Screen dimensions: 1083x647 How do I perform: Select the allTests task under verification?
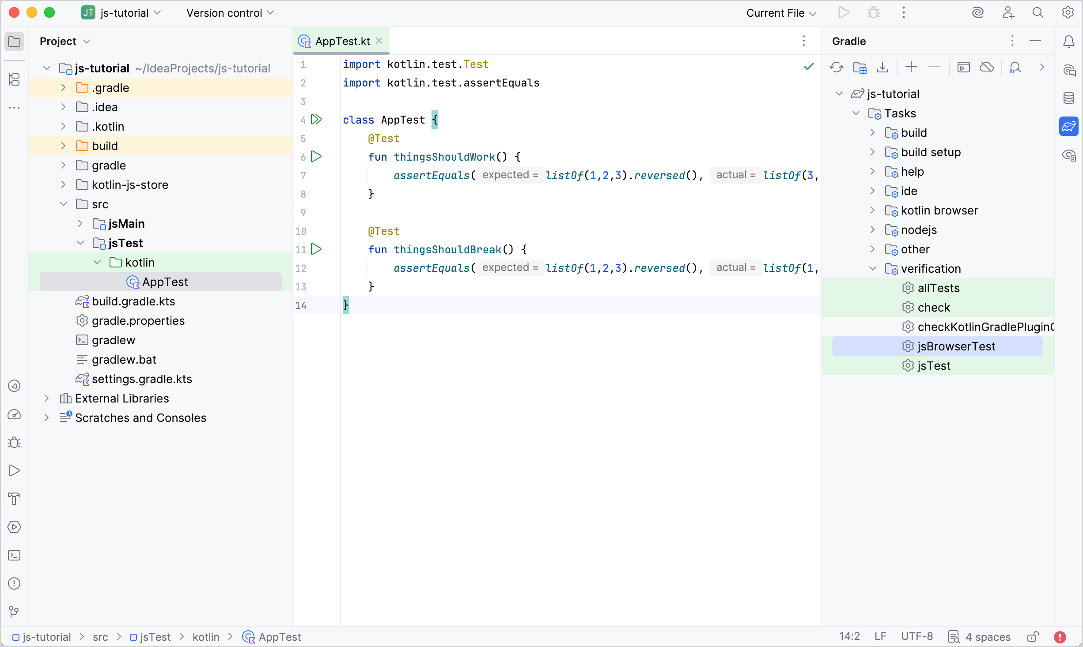[x=939, y=287]
